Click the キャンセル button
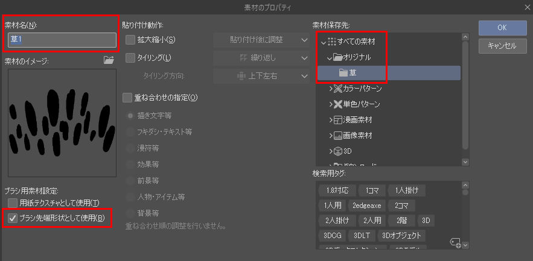Screen dimensions: 533x261 [x=503, y=46]
